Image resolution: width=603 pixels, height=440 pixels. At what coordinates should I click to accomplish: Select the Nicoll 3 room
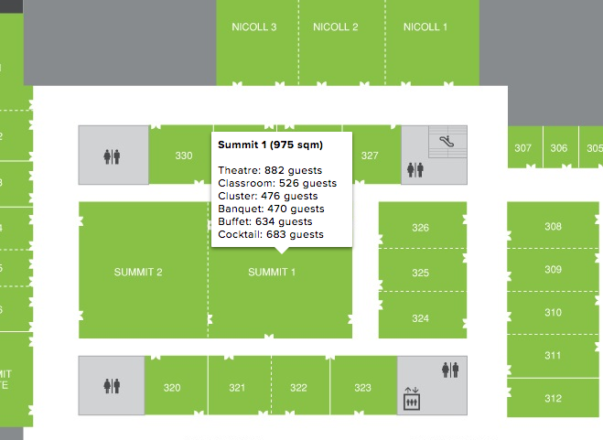click(257, 43)
